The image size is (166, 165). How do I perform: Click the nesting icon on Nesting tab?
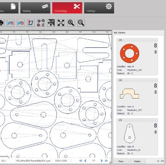[x=45, y=6]
